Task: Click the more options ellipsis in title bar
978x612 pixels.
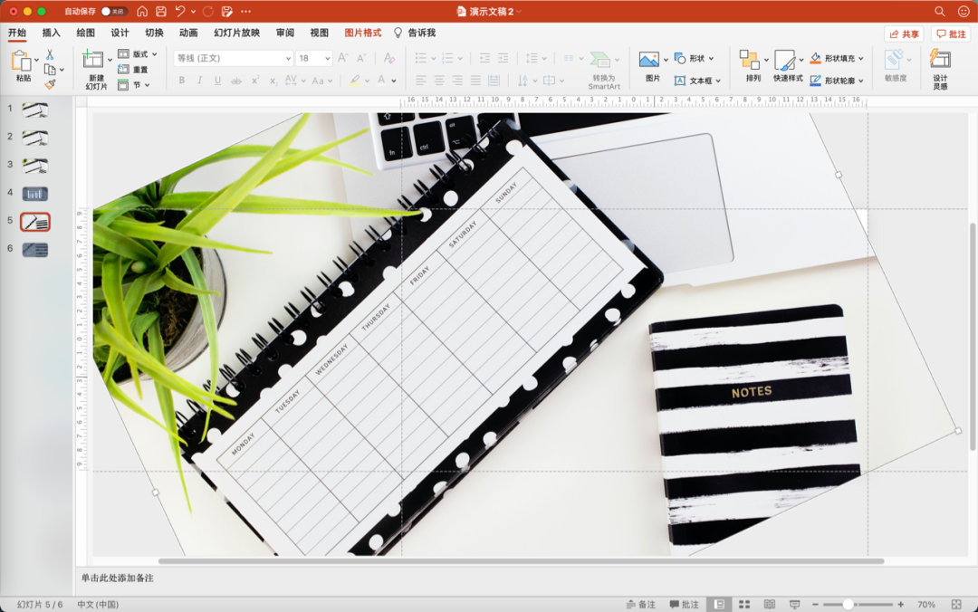Action: pos(246,11)
